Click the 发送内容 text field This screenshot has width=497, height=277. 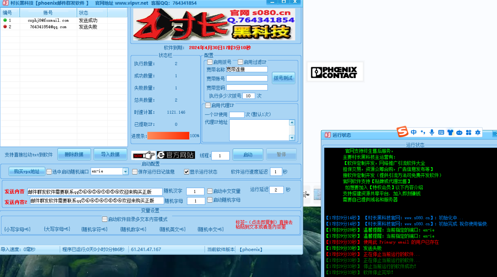point(95,192)
